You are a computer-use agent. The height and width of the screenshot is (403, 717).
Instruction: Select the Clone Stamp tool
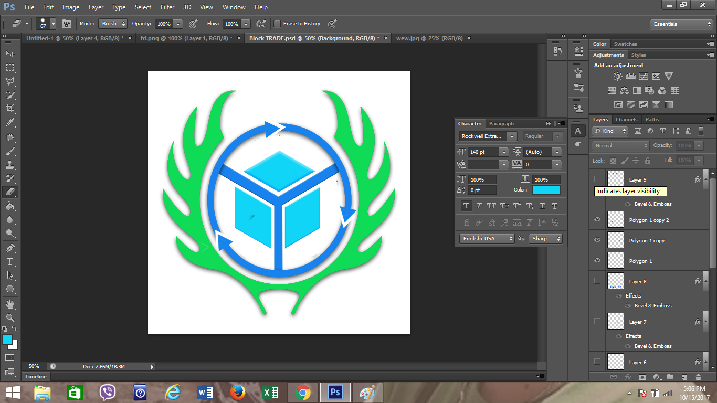(x=10, y=165)
